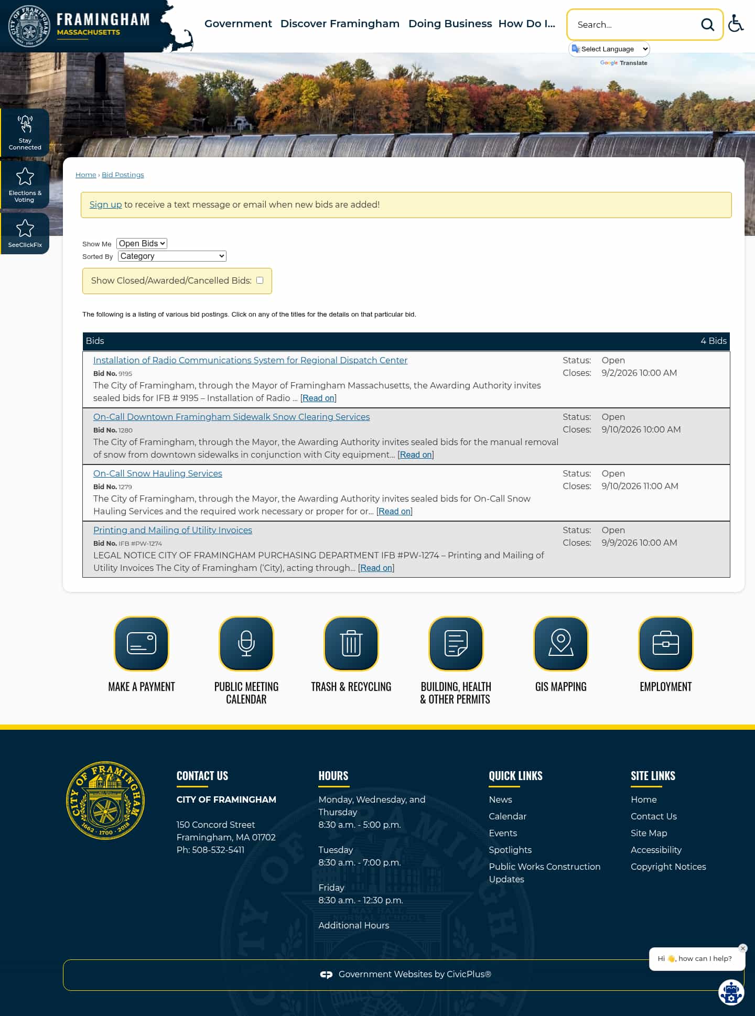Screen dimensions: 755x1016
Task: Open the chatbot robot icon
Action: (x=731, y=992)
